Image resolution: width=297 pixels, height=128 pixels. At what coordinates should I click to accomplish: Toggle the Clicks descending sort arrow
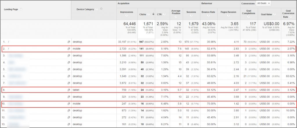click(153, 14)
